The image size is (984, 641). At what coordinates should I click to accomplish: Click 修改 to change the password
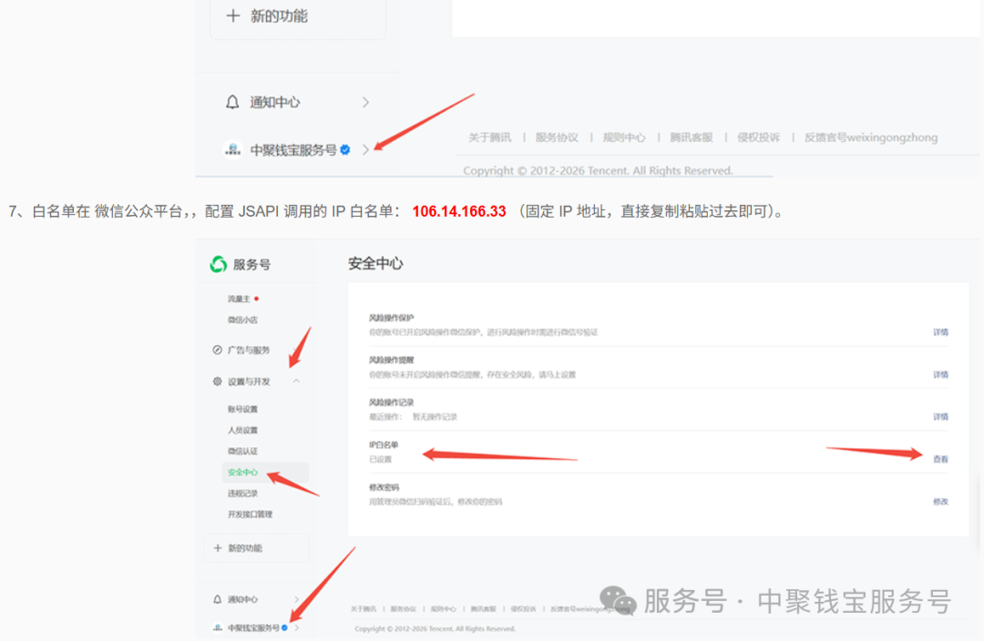click(x=938, y=503)
